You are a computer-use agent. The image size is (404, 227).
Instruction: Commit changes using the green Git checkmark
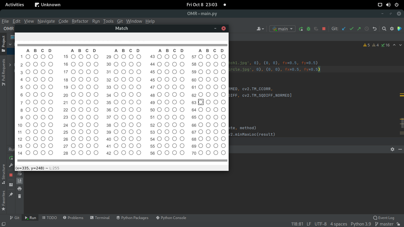pos(351,29)
